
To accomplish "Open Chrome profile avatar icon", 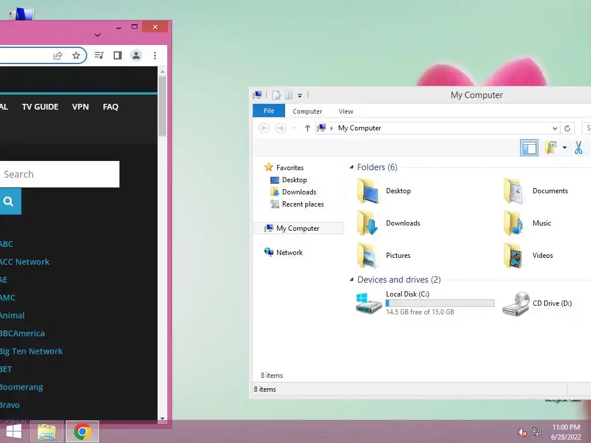I will [136, 55].
